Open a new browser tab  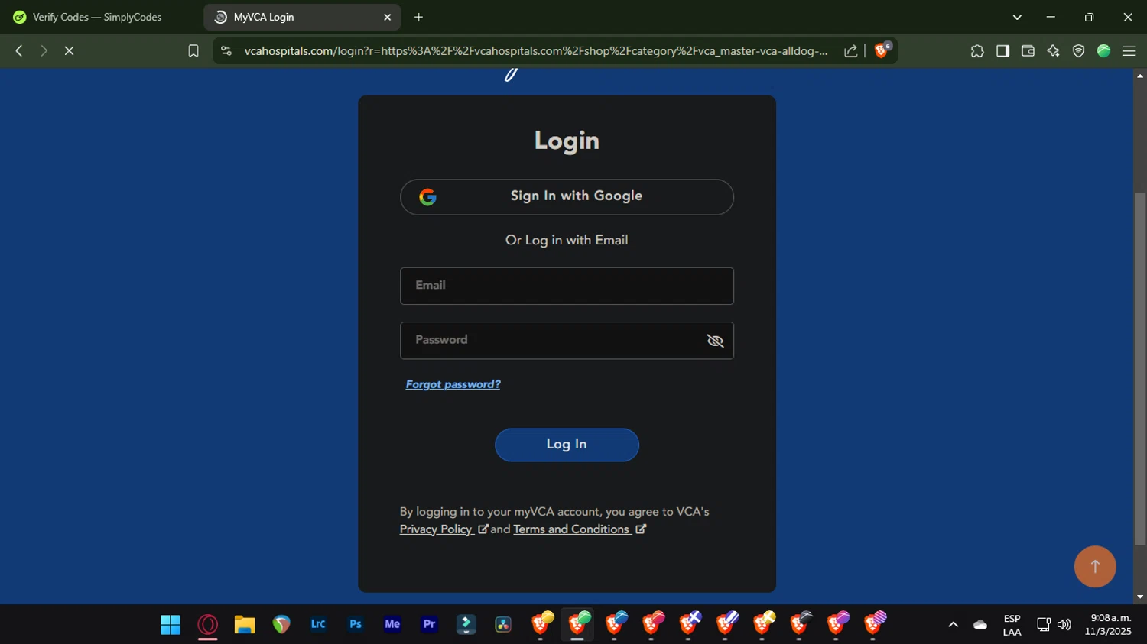coord(418,17)
